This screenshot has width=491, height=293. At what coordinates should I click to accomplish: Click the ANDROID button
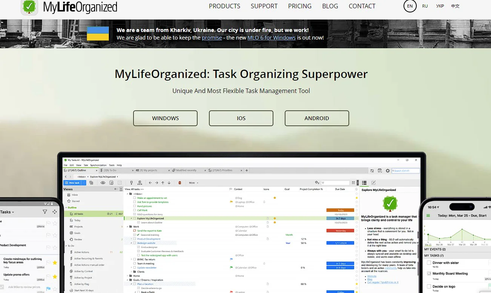coord(317,118)
